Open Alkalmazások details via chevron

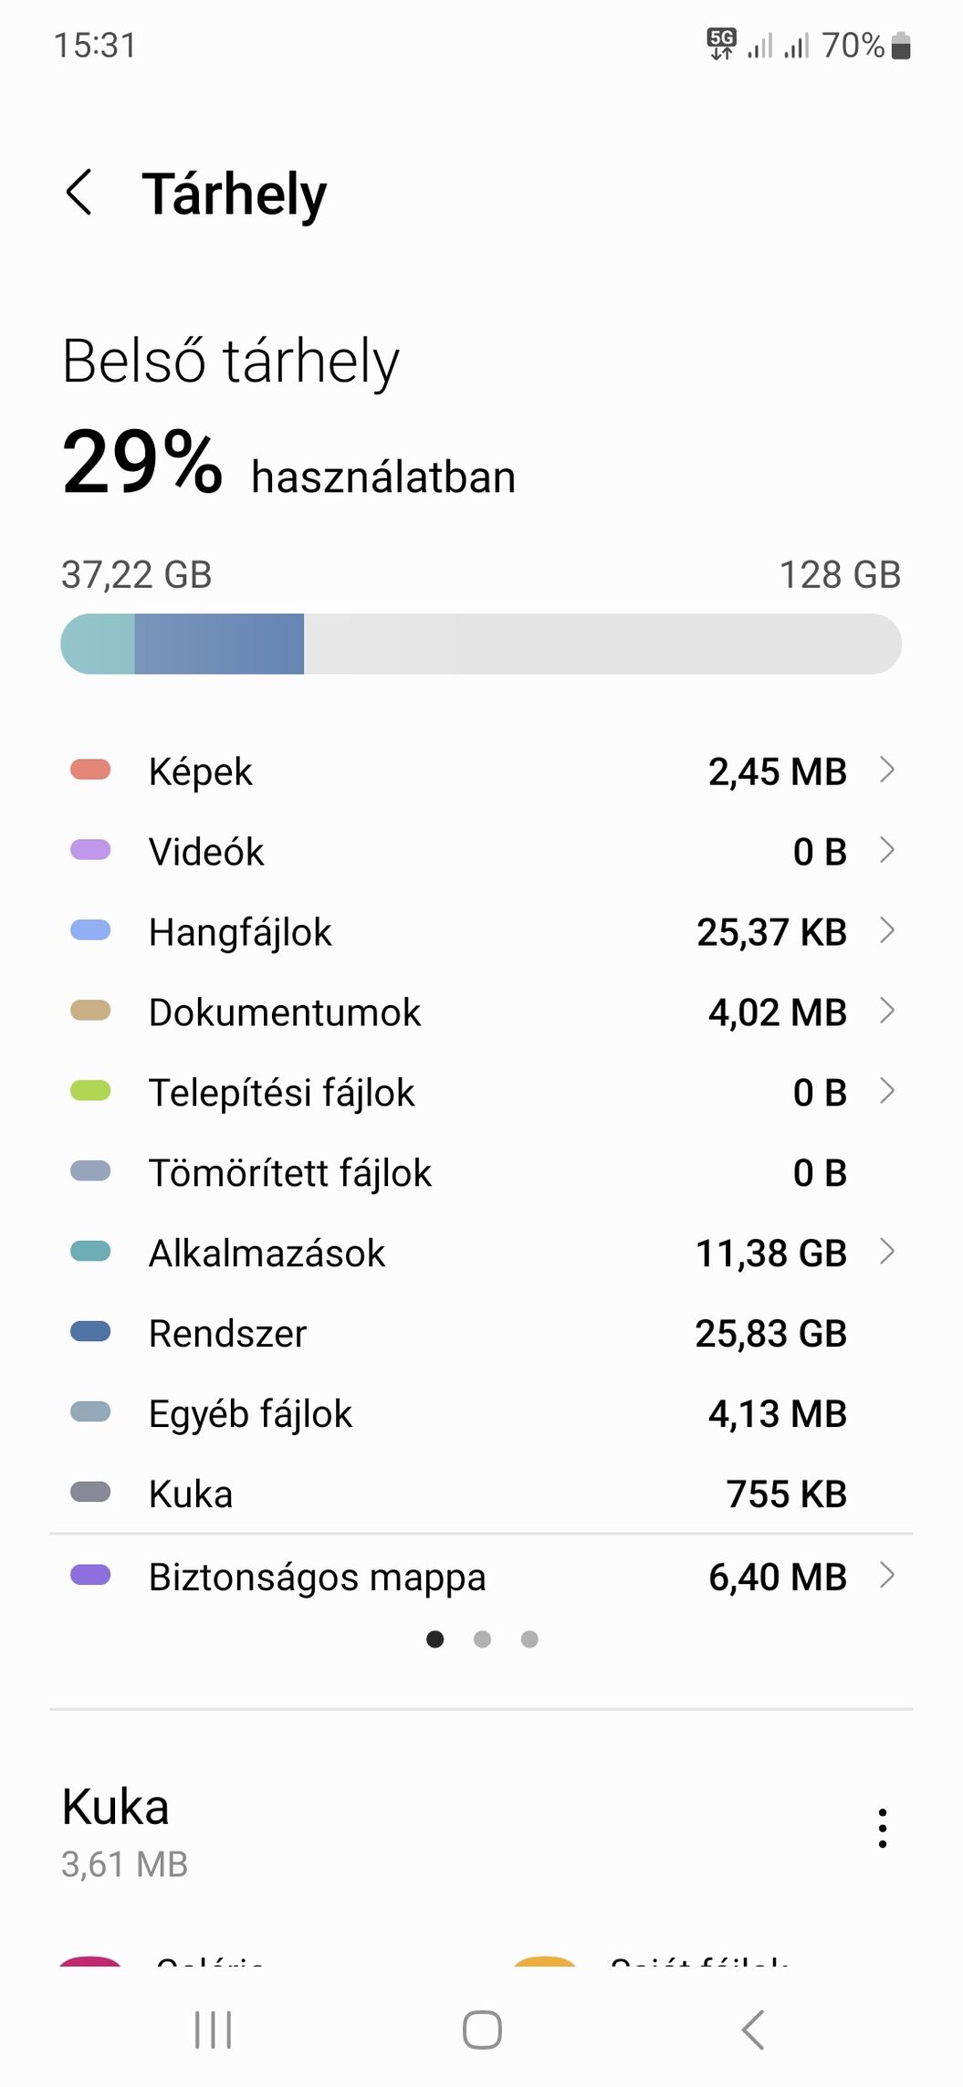pos(886,1252)
